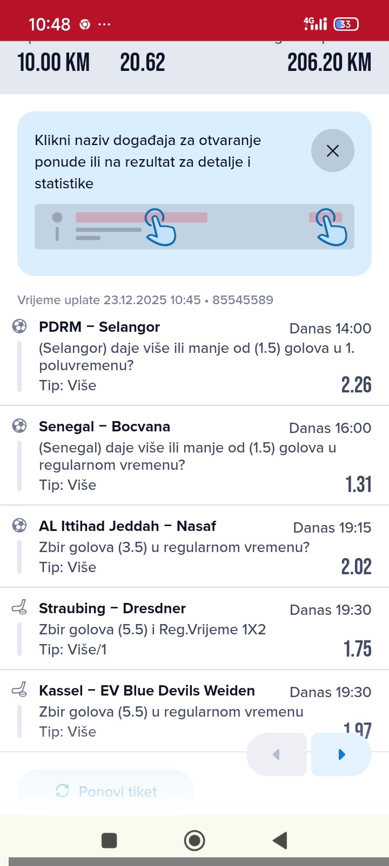Go to previous page with left arrow
The height and width of the screenshot is (866, 389).
[277, 755]
